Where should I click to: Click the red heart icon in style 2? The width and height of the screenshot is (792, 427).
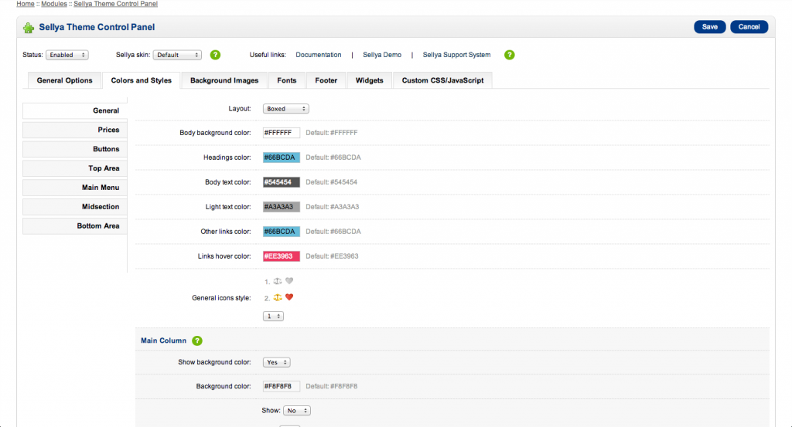coord(289,297)
